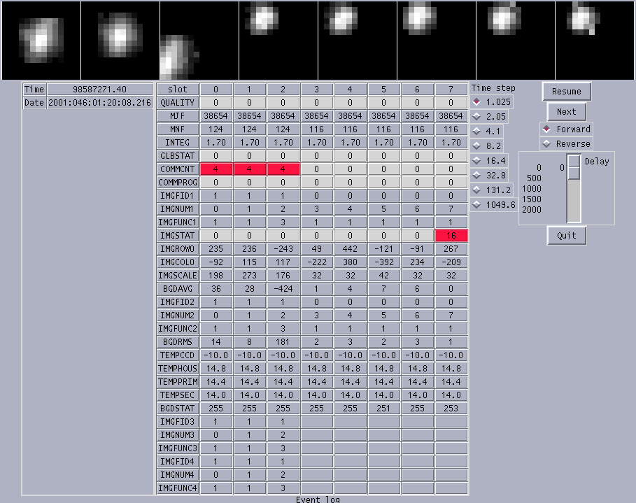Click the red IMGSTAT cell showing 16

(x=451, y=236)
